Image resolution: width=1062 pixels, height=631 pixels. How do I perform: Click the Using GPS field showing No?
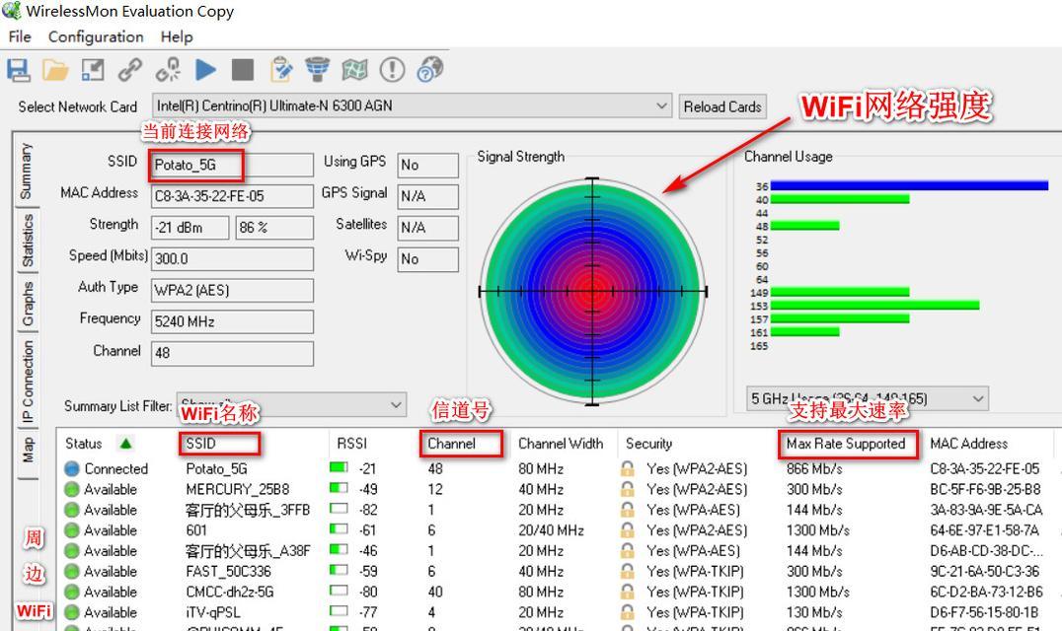tap(427, 165)
